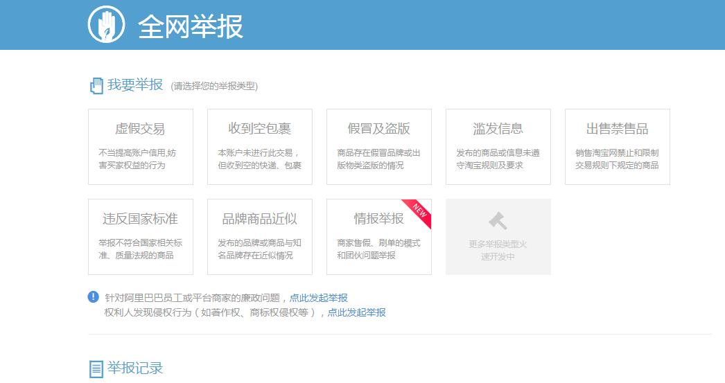Click the blue exclamation info icon

point(94,296)
